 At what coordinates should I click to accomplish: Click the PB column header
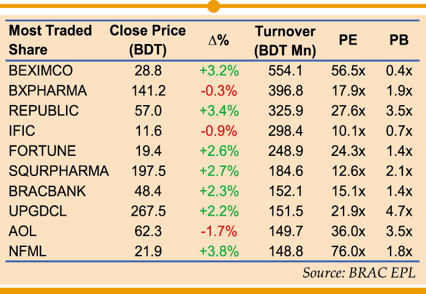[399, 40]
